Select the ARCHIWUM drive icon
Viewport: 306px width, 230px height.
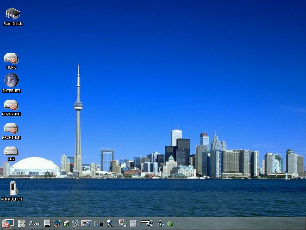coord(11,128)
